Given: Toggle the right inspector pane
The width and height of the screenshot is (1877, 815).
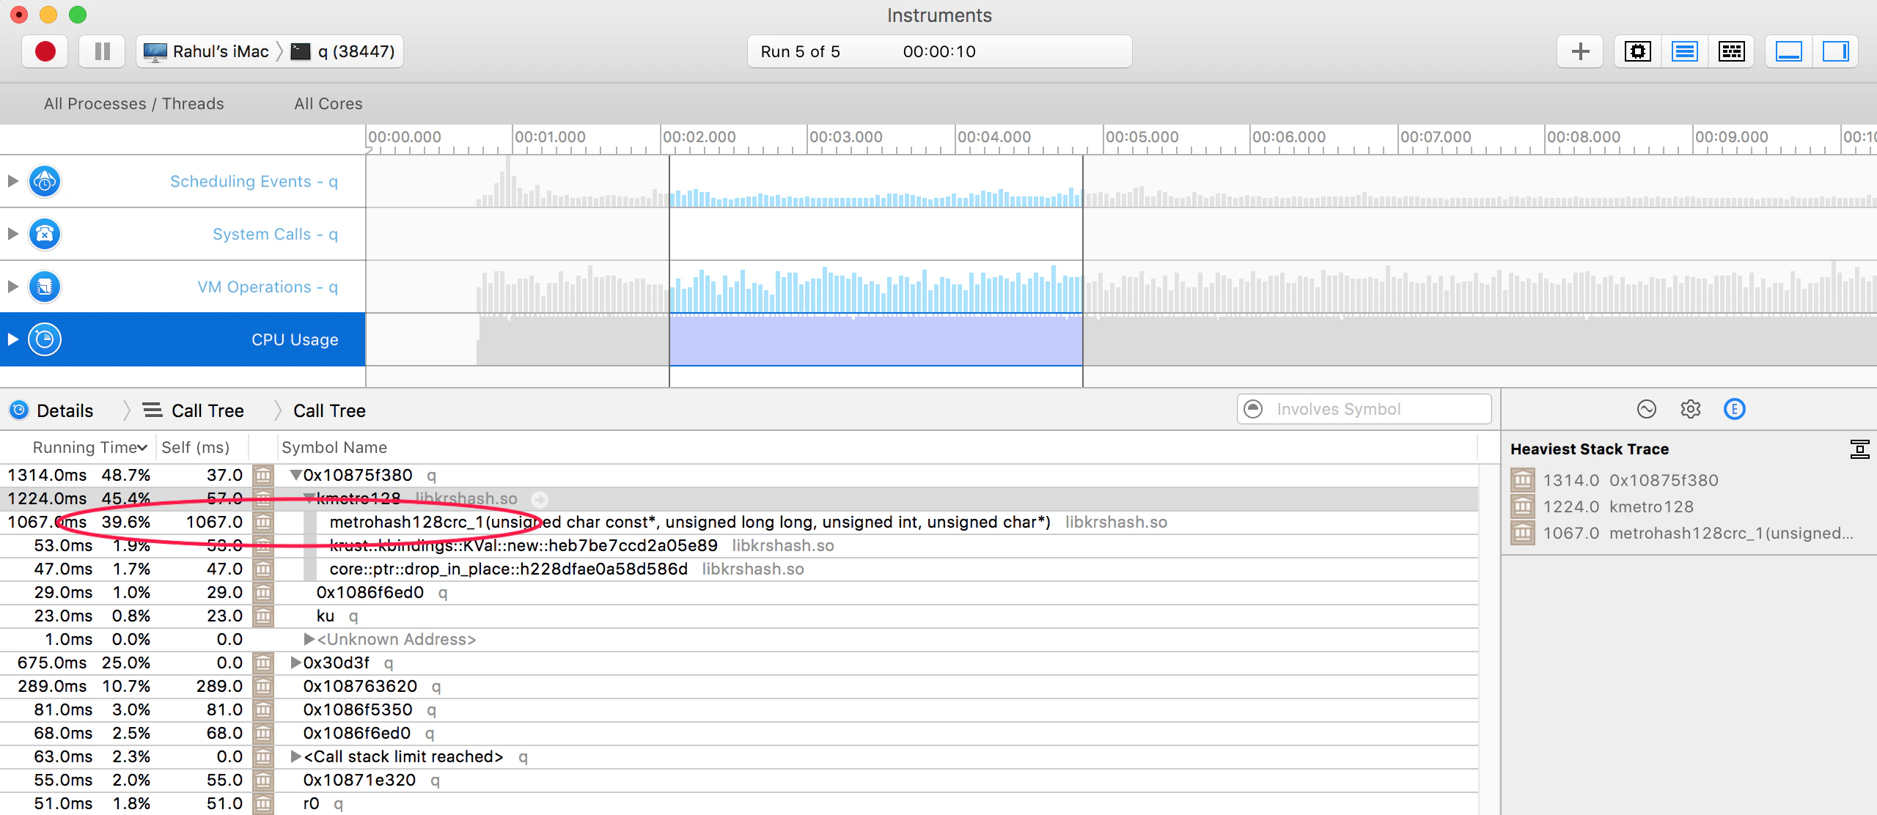Looking at the screenshot, I should pos(1835,51).
